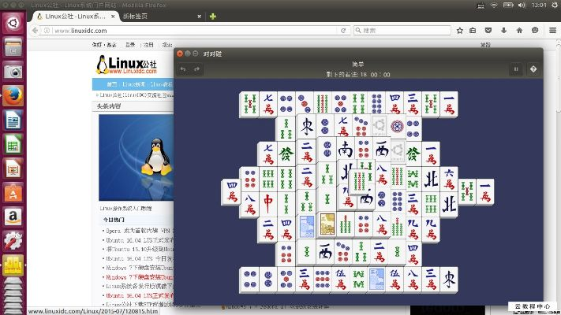
Task: Redo the Mahjongg move
Action: pos(196,69)
